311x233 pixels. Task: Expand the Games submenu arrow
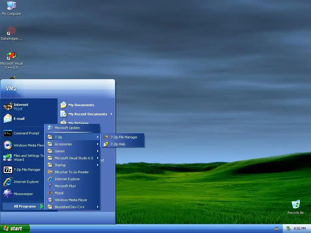coord(97,151)
